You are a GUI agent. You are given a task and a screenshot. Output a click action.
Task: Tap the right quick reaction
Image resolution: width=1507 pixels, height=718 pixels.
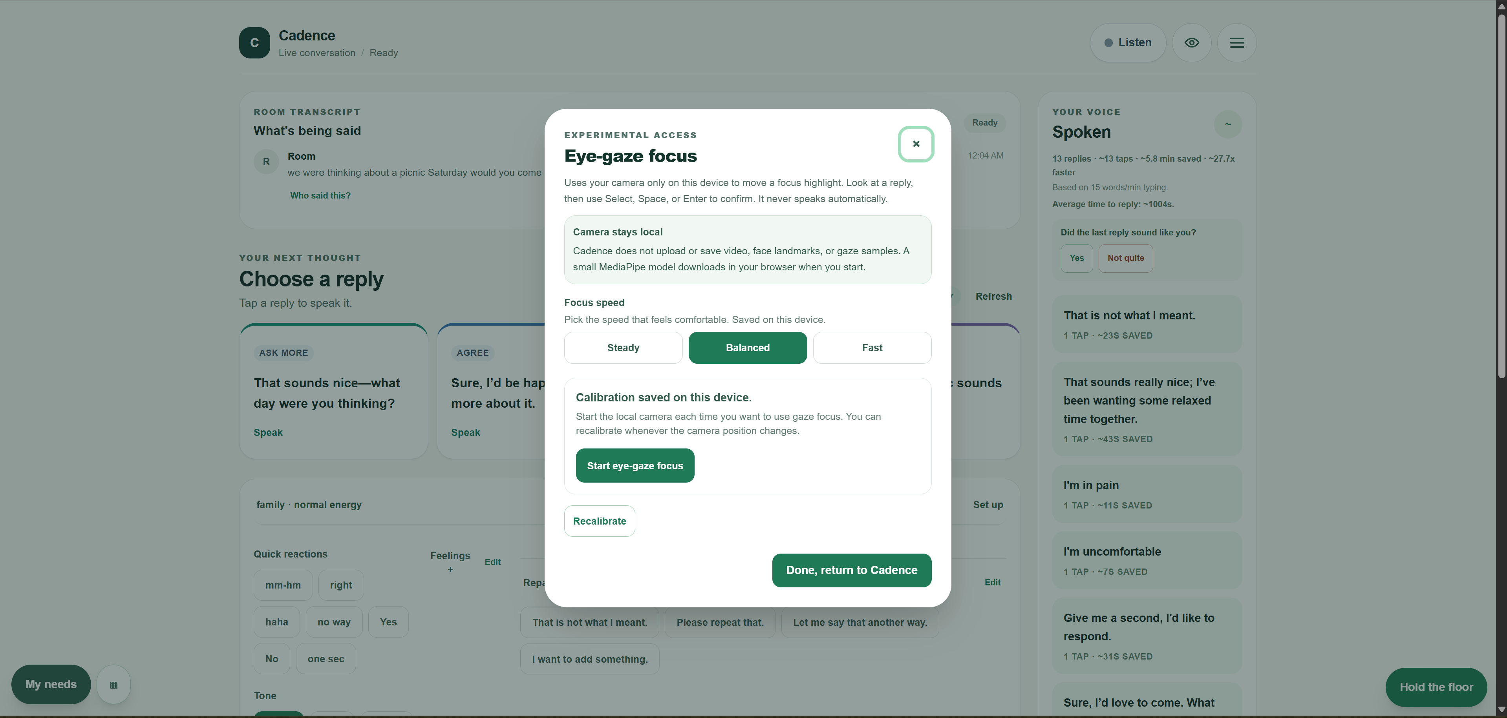[341, 585]
